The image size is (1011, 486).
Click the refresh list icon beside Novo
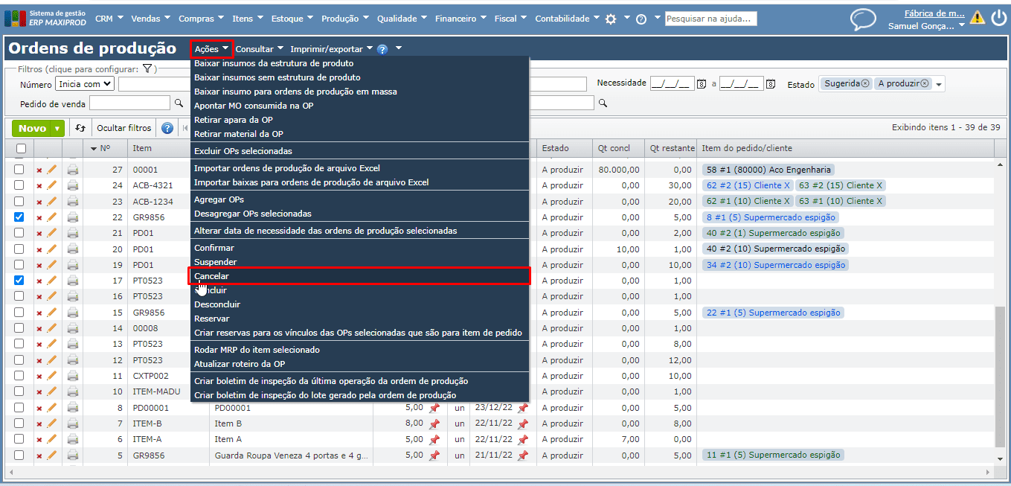tap(80, 128)
